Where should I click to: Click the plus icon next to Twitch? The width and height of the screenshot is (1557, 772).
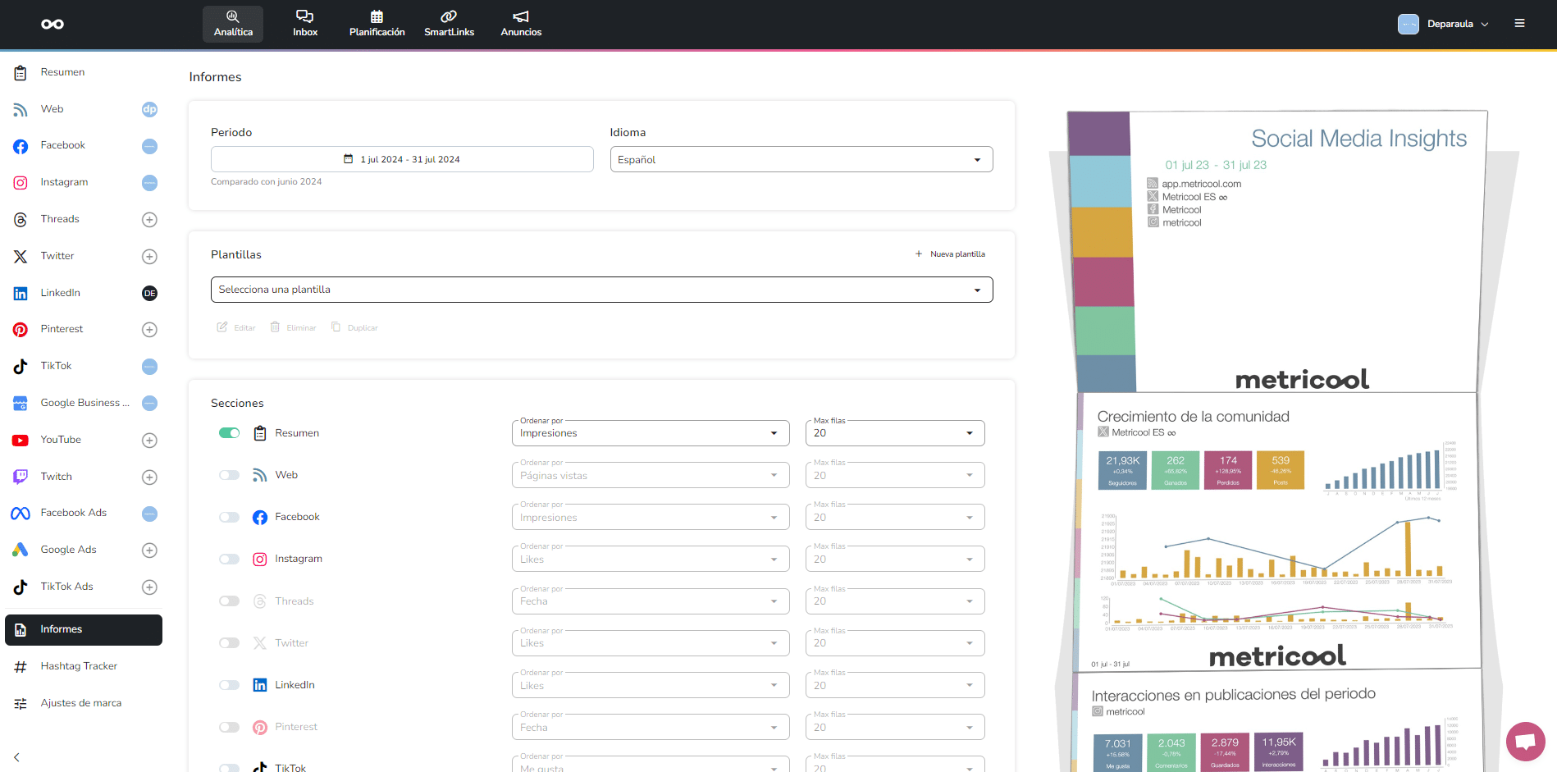pos(149,477)
